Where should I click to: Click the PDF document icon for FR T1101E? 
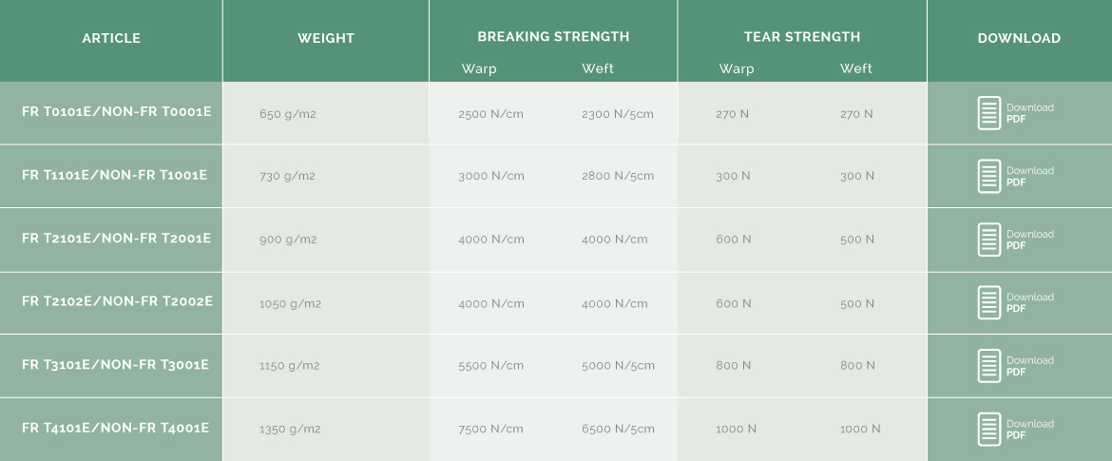point(989,176)
